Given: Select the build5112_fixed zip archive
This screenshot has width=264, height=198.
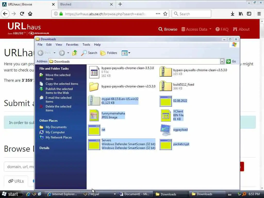Looking at the screenshot, I should tap(166, 86).
